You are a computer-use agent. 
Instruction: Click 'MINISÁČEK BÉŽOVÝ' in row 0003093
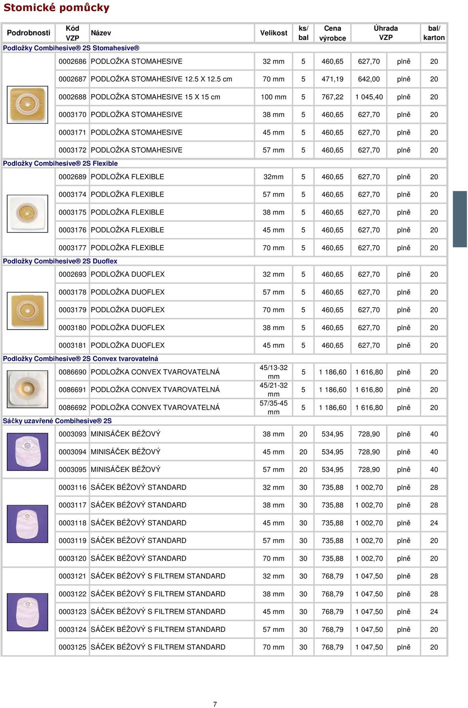tap(125, 434)
